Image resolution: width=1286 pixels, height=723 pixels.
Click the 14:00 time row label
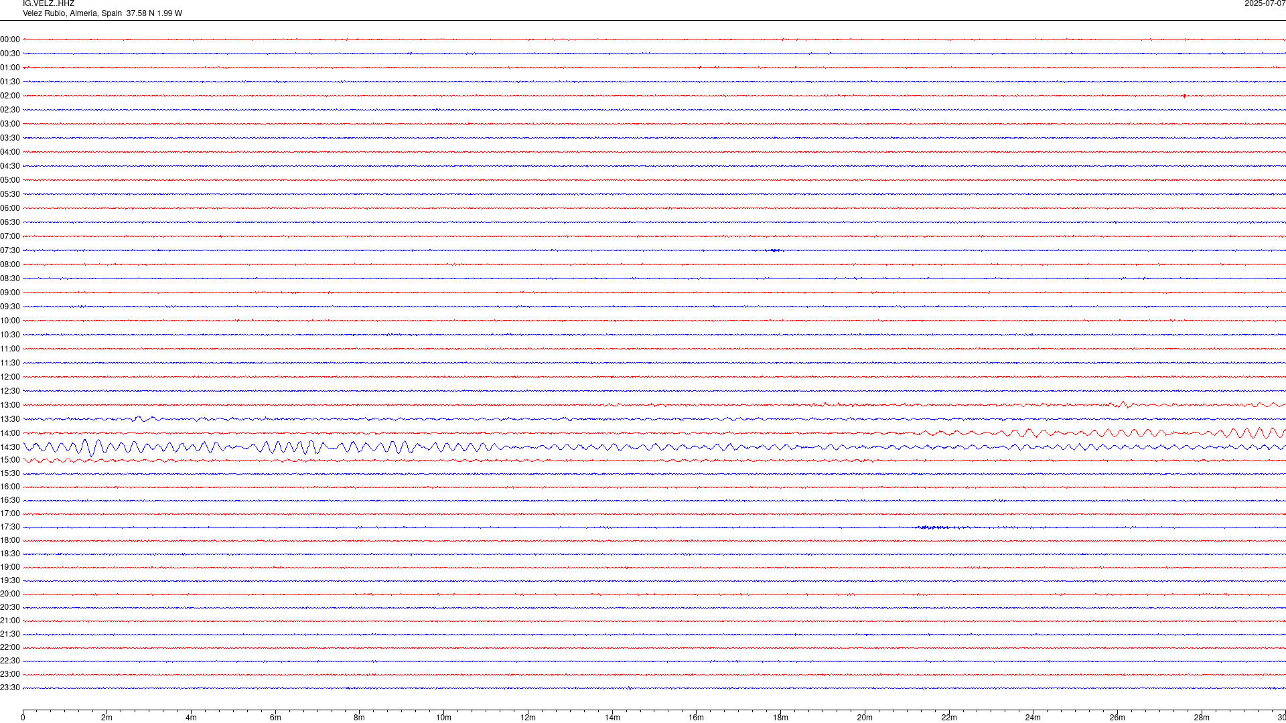pyautogui.click(x=10, y=433)
